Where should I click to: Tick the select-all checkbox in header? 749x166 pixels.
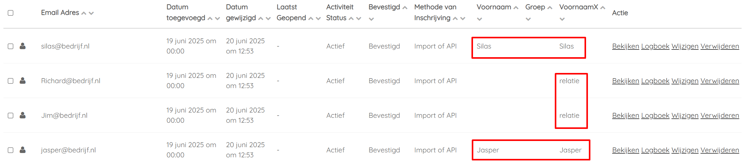tap(11, 13)
